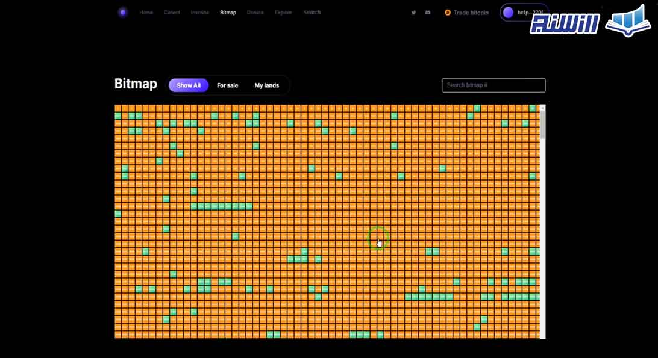
Task: Select Home from the navigation bar
Action: click(146, 12)
